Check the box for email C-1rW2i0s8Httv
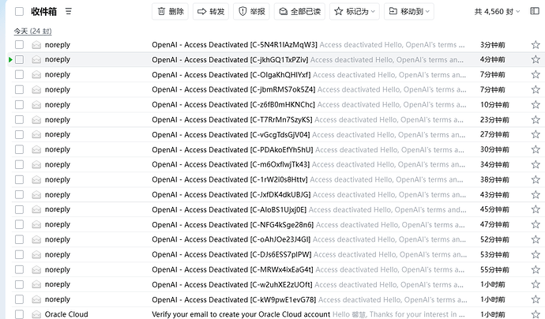Image resolution: width=545 pixels, height=319 pixels. 20,180
